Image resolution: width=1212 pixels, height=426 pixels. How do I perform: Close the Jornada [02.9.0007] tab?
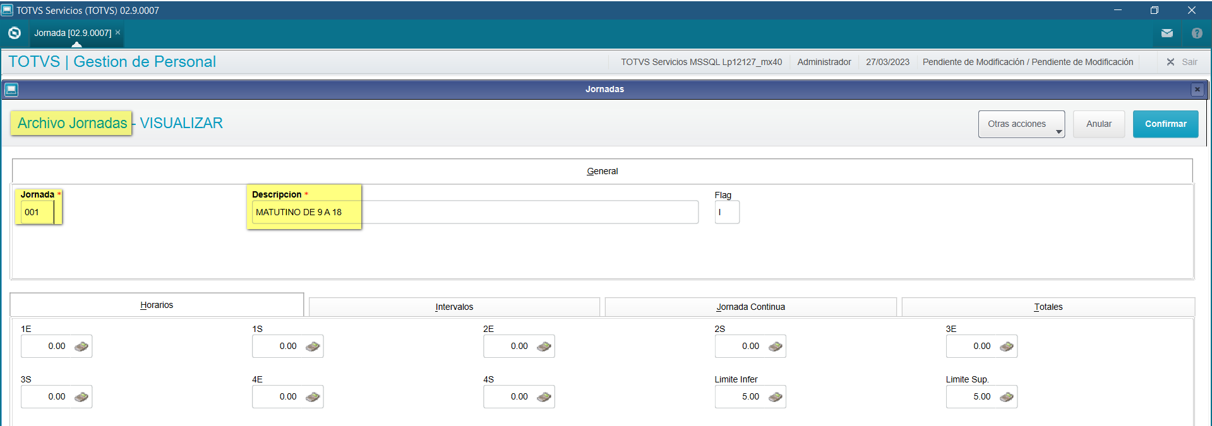(x=117, y=32)
